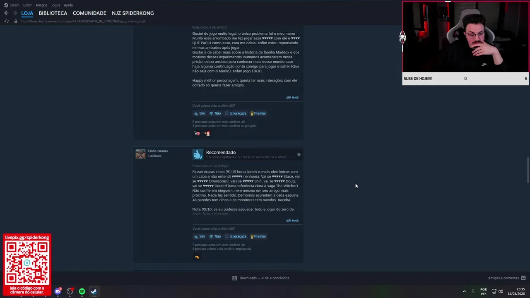
Task: Click the microphone tray icon
Action: [x=473, y=291]
